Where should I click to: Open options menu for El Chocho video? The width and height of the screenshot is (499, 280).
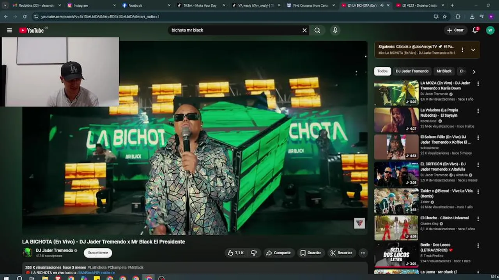pos(478,219)
